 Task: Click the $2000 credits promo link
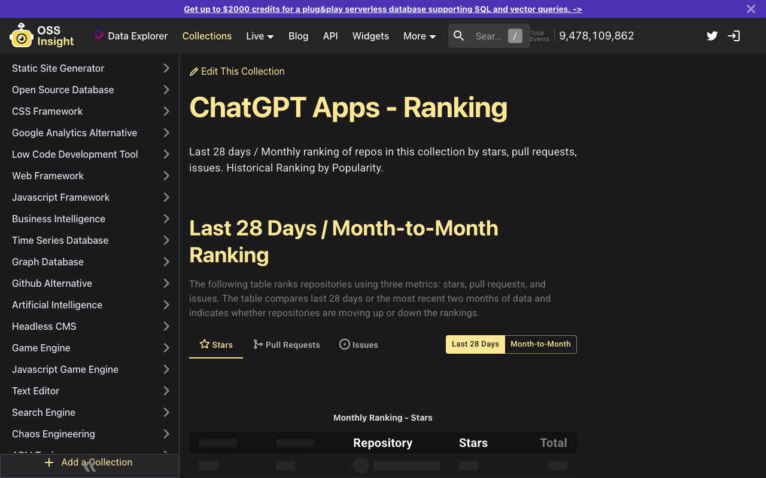383,9
